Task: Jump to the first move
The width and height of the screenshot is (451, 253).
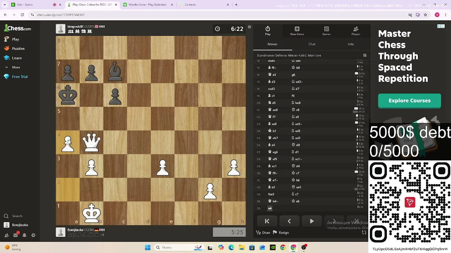Action: point(267,221)
